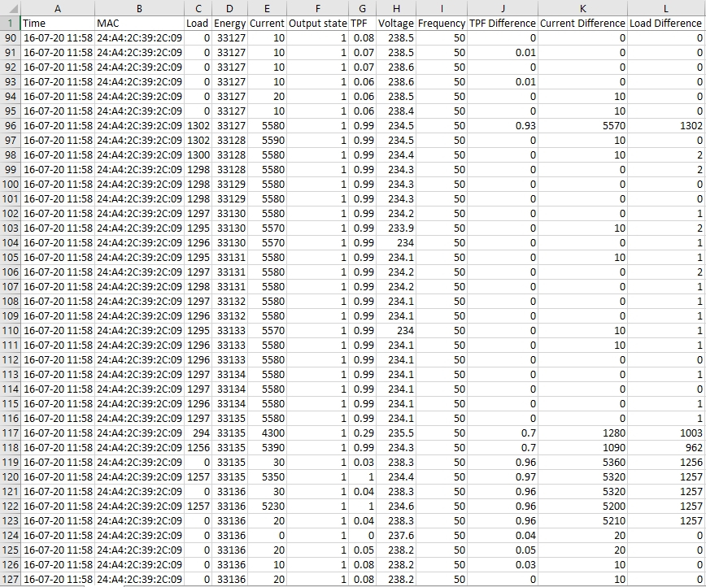Click TPF Difference 0.97 in row 120
This screenshot has height=587, width=706.
(x=503, y=476)
